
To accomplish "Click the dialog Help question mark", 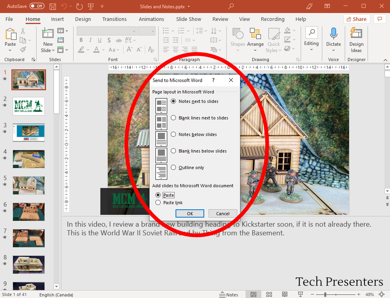I will coord(213,80).
